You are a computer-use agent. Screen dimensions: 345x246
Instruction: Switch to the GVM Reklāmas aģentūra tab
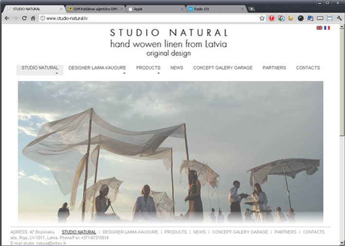[x=95, y=9]
